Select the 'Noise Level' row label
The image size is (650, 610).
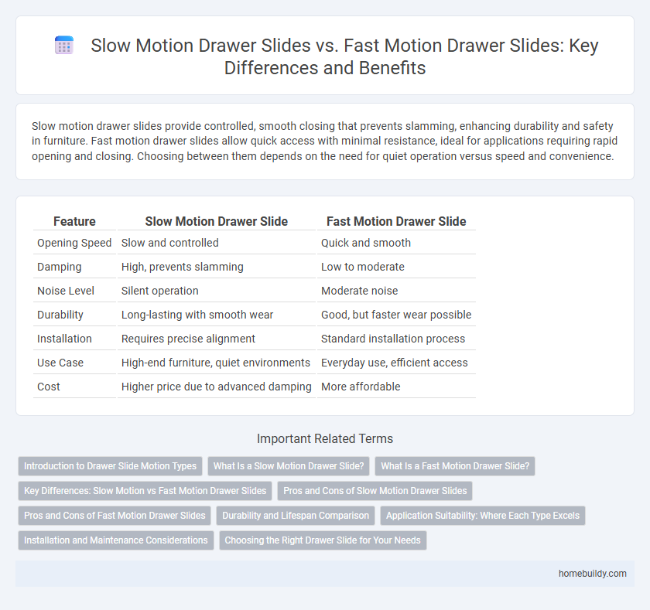coord(74,291)
